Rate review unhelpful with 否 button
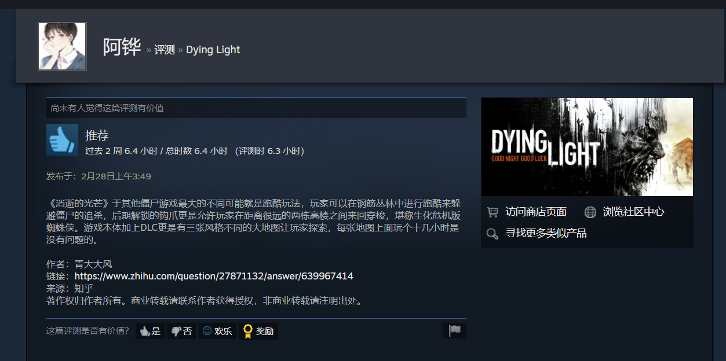 pos(181,331)
